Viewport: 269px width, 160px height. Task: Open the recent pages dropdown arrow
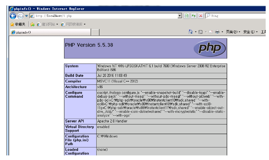click(x=26, y=16)
